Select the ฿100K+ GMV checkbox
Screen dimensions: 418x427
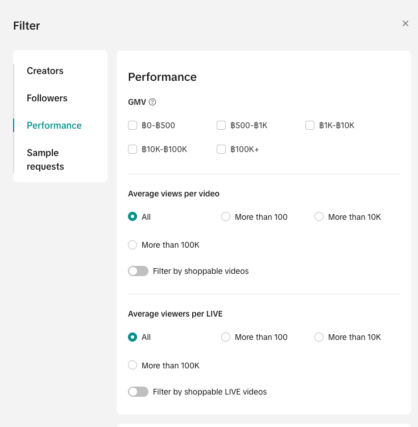coord(221,149)
